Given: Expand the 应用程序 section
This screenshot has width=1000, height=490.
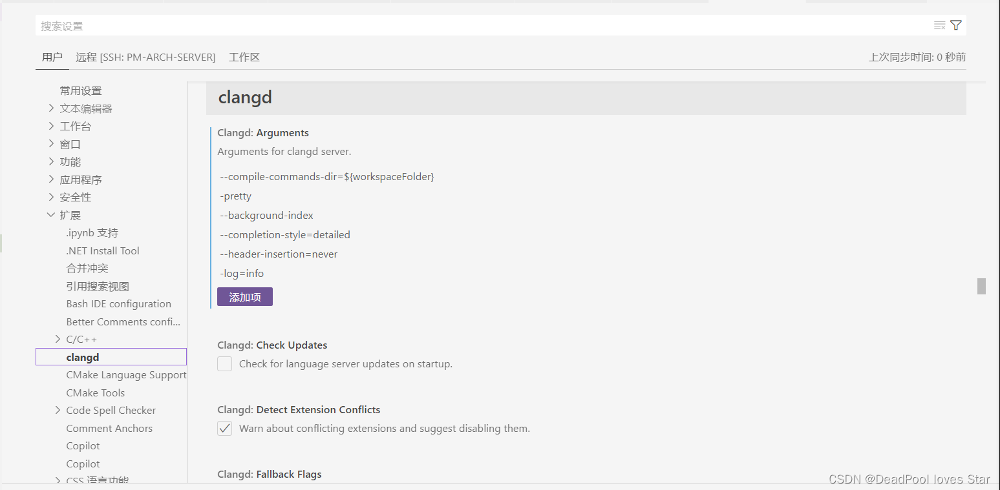Looking at the screenshot, I should coord(52,179).
